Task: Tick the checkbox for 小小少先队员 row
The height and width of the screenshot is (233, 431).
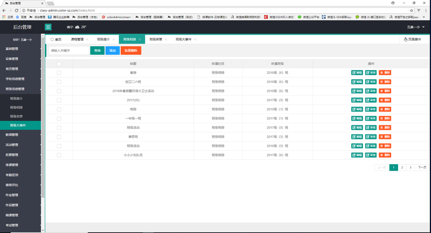Action: click(59, 155)
